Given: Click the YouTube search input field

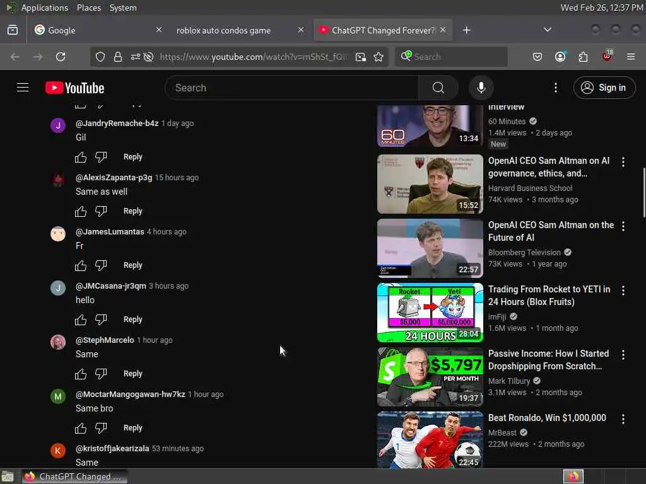Looking at the screenshot, I should click(291, 88).
